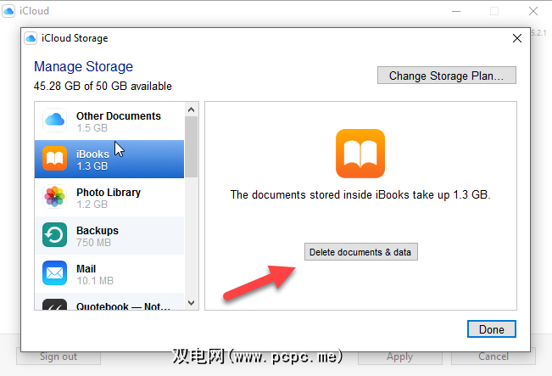552x376 pixels.
Task: Open Change Storage Plan dialog
Action: 446,76
